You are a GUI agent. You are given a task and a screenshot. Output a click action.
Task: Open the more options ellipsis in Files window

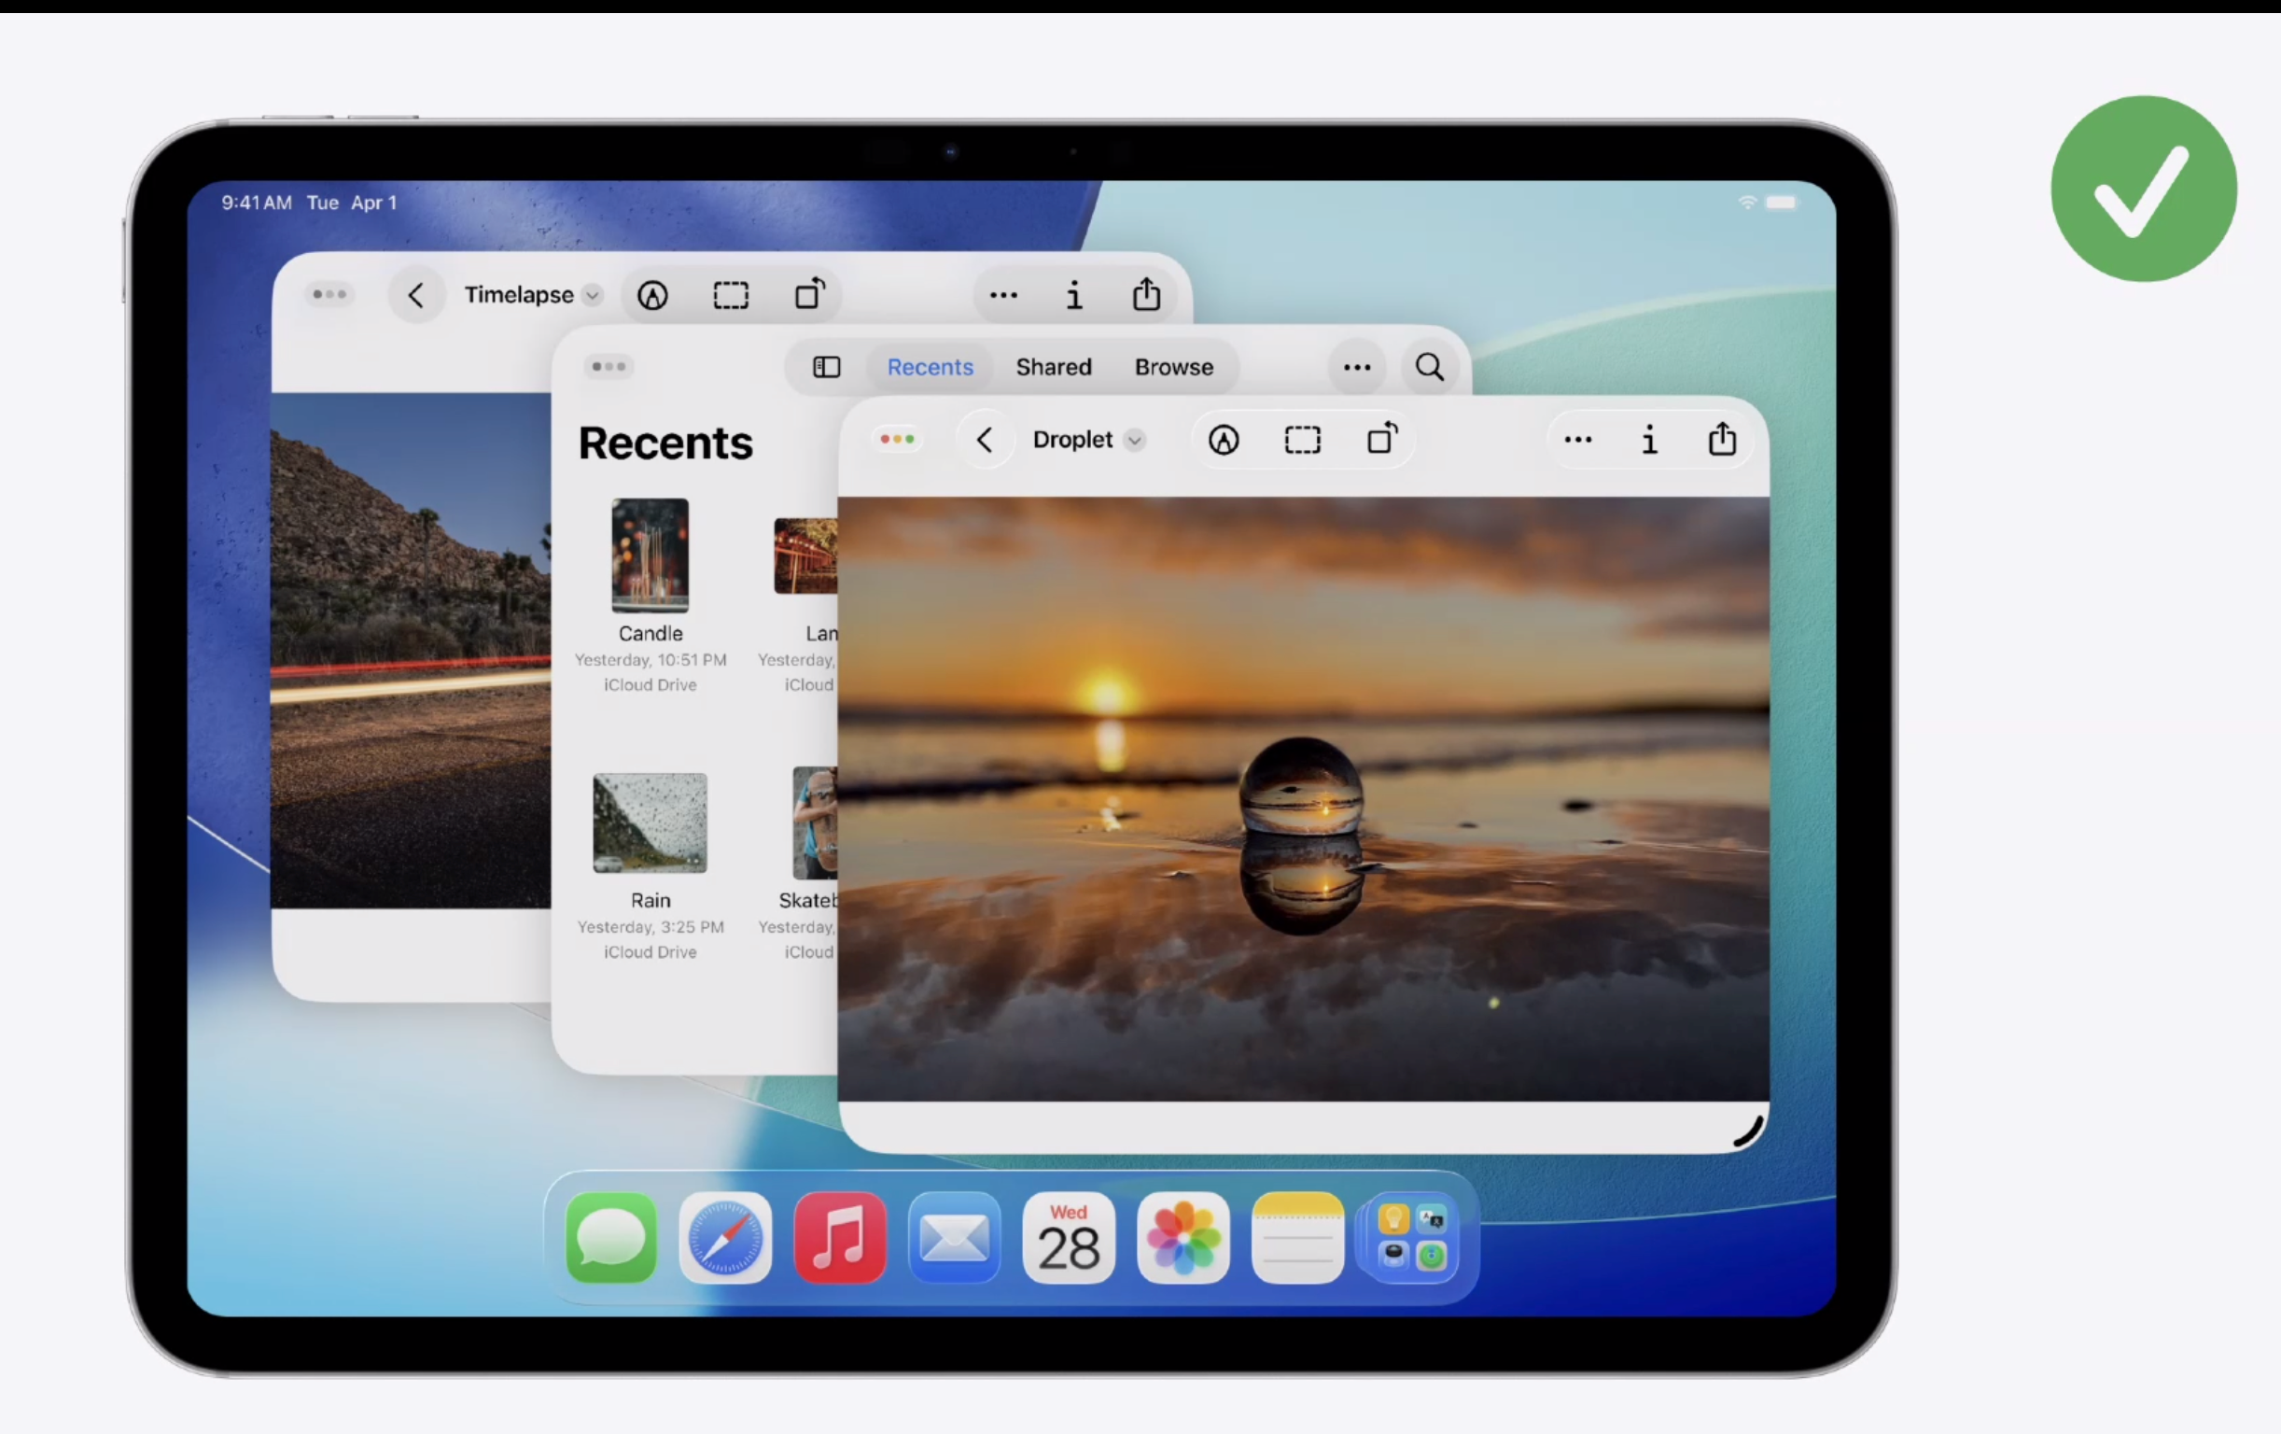tap(1356, 368)
